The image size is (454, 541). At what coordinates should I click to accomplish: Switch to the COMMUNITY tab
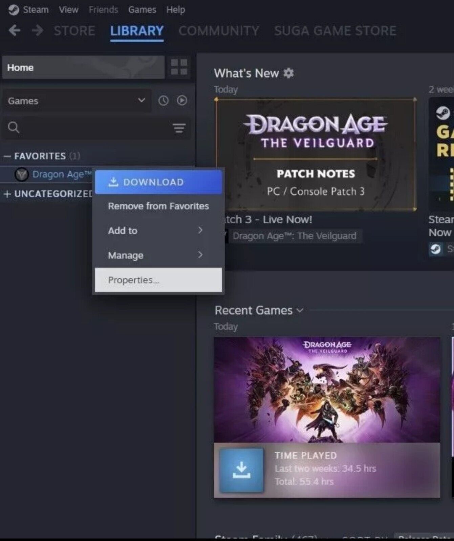(x=219, y=31)
